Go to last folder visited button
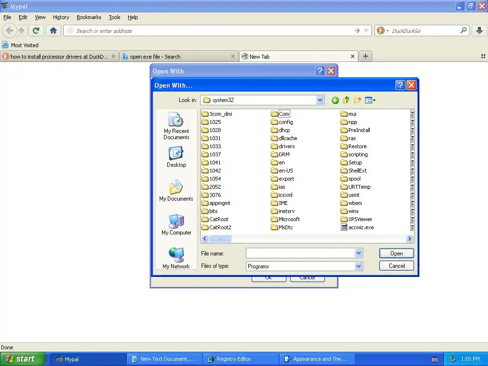 [x=335, y=100]
